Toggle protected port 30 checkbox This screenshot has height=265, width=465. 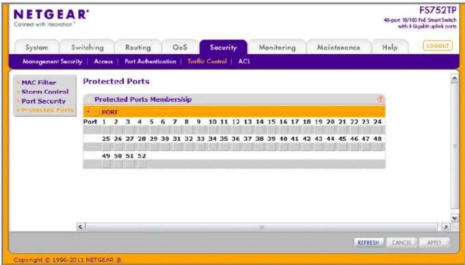tap(165, 147)
